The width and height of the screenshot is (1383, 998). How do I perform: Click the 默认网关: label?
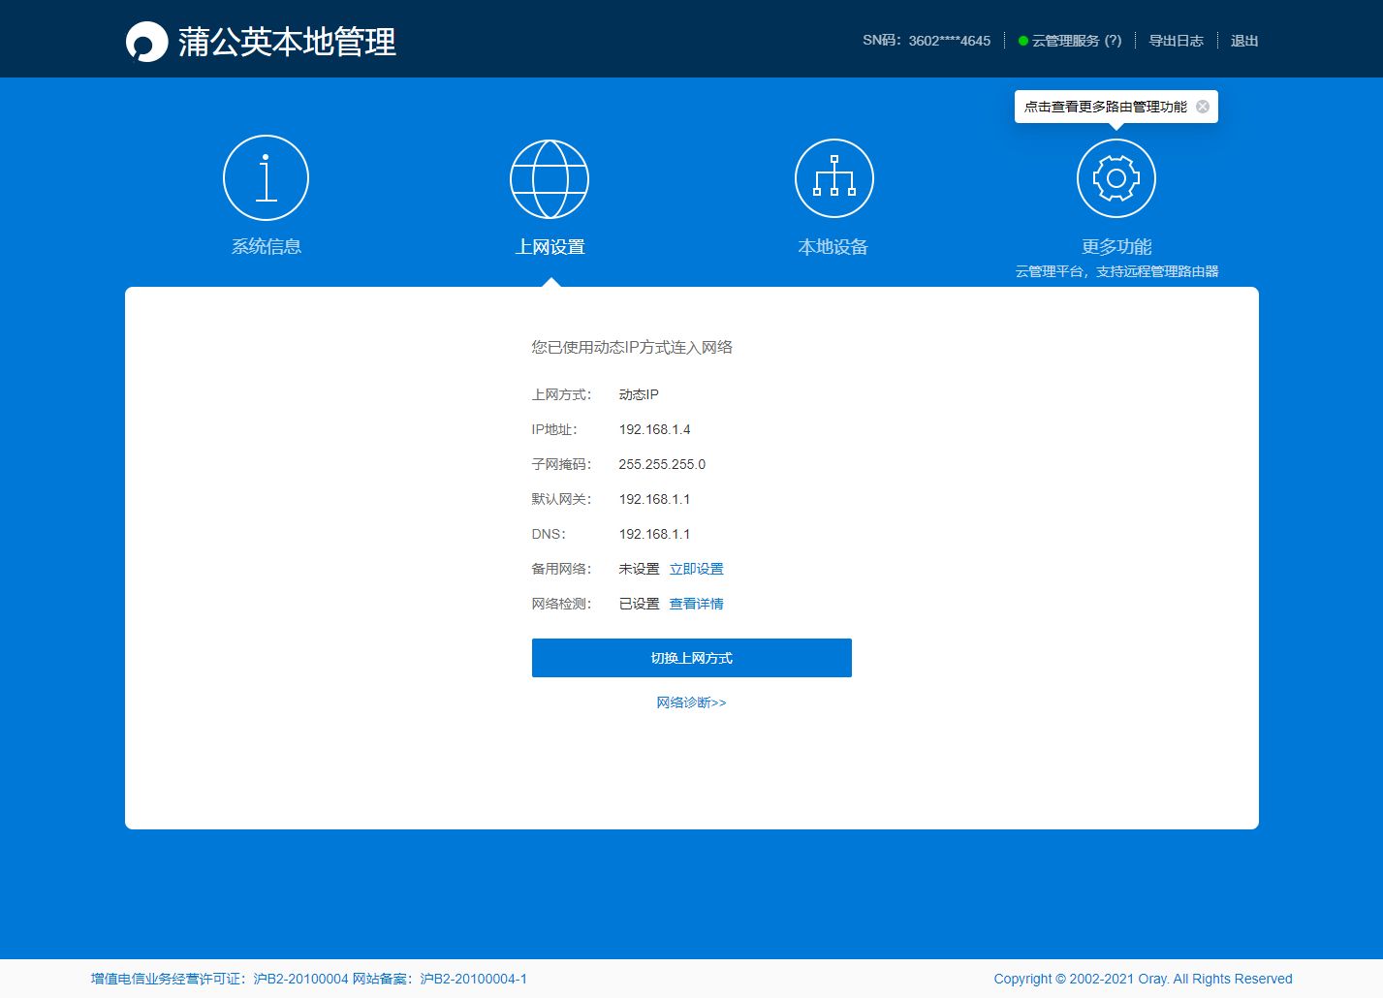(561, 499)
